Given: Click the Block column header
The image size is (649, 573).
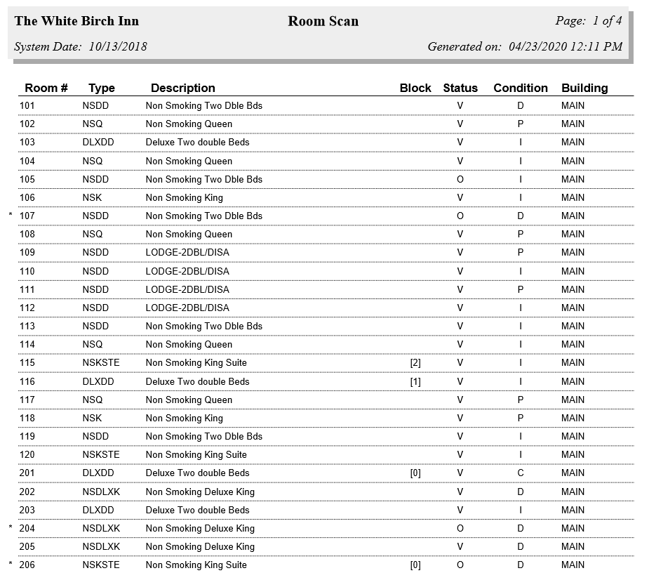Looking at the screenshot, I should point(415,88).
